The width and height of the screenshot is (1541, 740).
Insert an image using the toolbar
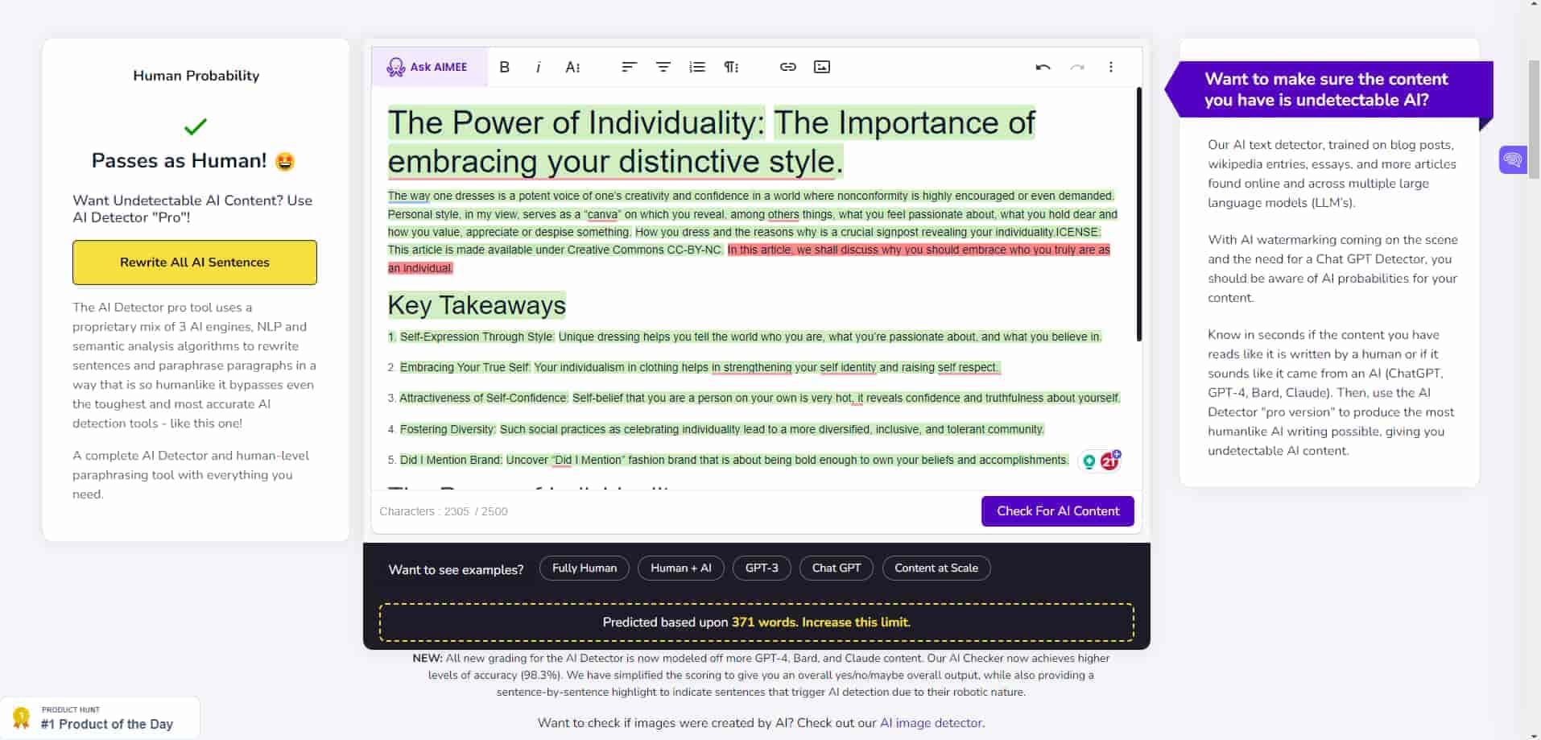[821, 67]
